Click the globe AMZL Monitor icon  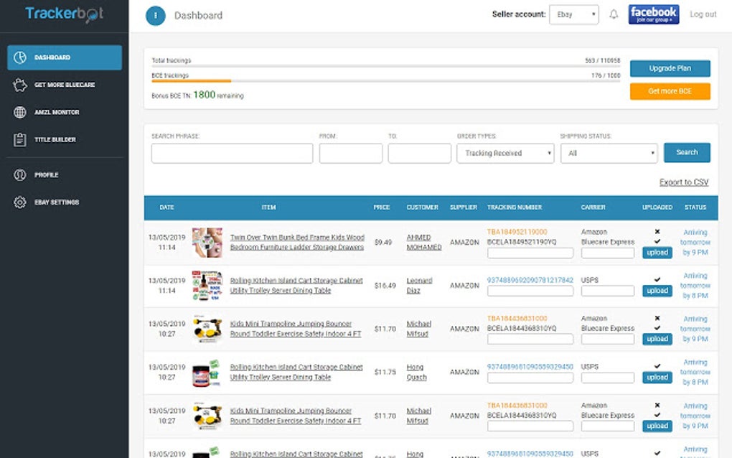(19, 112)
